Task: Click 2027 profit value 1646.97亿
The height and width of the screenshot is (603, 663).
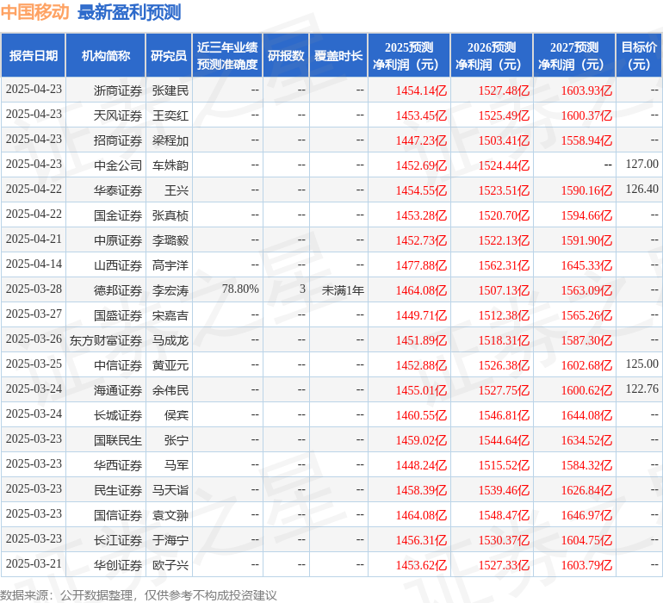Action: 586,515
